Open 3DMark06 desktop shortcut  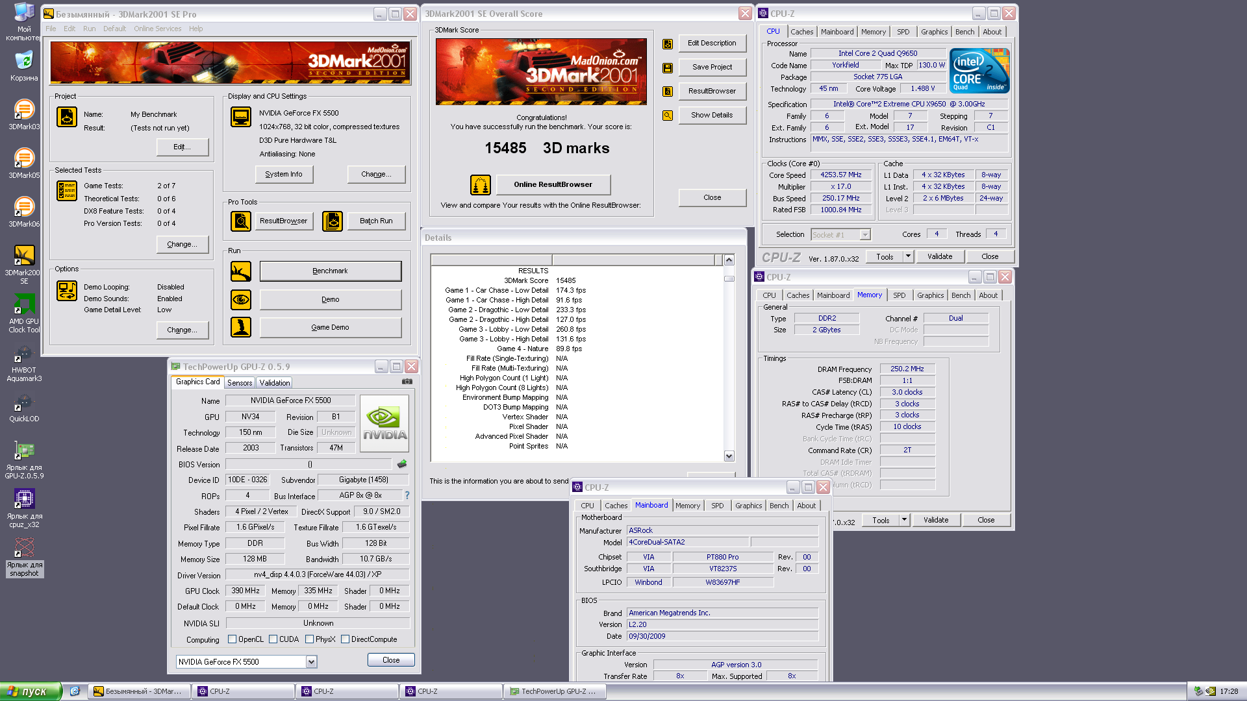[x=24, y=212]
